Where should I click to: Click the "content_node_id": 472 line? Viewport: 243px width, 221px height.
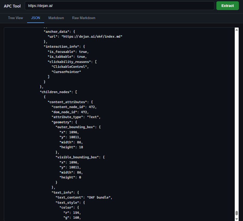tap(74, 107)
